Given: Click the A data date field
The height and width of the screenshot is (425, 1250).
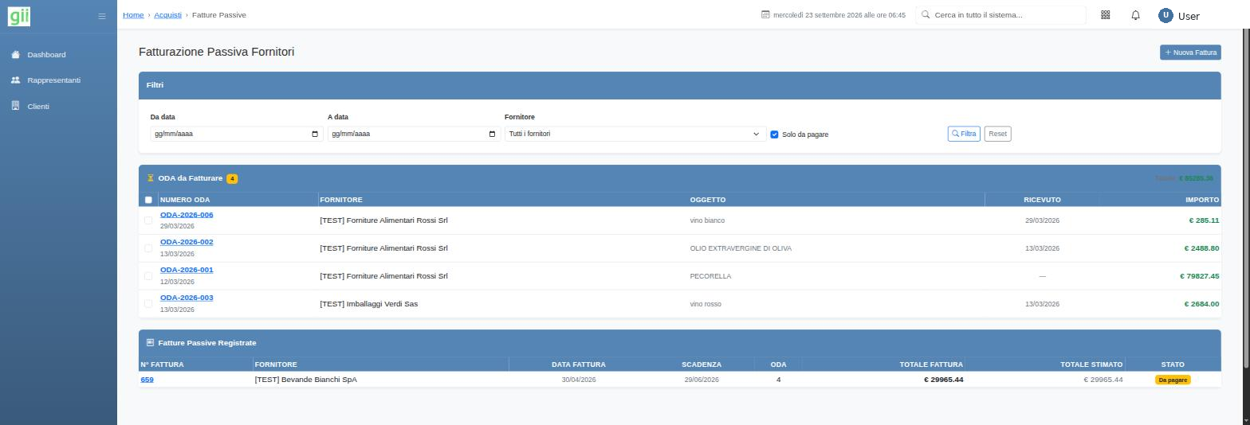Looking at the screenshot, I should click(414, 134).
